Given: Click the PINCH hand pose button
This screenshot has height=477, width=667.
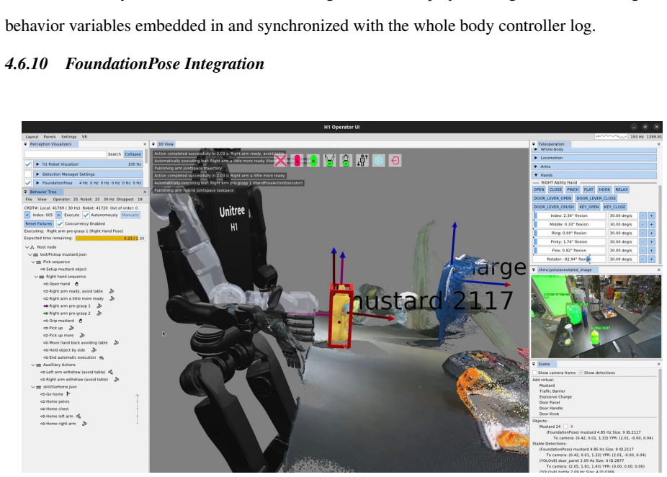Looking at the screenshot, I should point(573,190).
